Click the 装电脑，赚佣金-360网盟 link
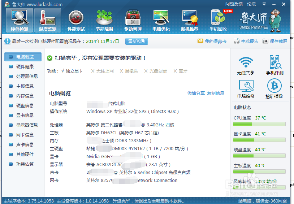294x204 pixels. tap(263, 201)
